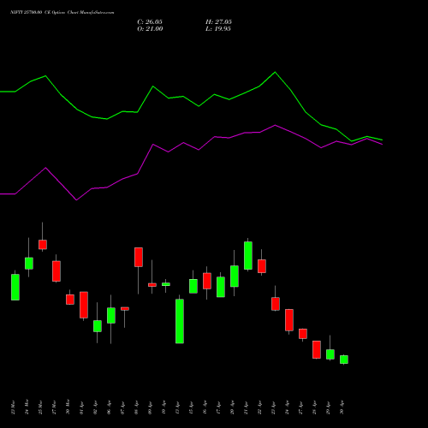Select the 08 Apr date label
The height and width of the screenshot is (428, 428).
pos(136,407)
